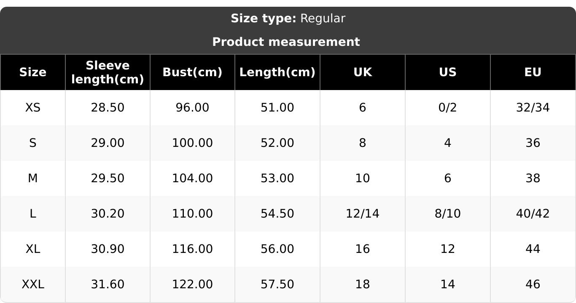The height and width of the screenshot is (303, 576).
Task: Click the UK column header
Action: (362, 72)
